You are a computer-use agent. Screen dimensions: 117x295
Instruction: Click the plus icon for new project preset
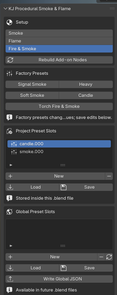(x=10, y=176)
